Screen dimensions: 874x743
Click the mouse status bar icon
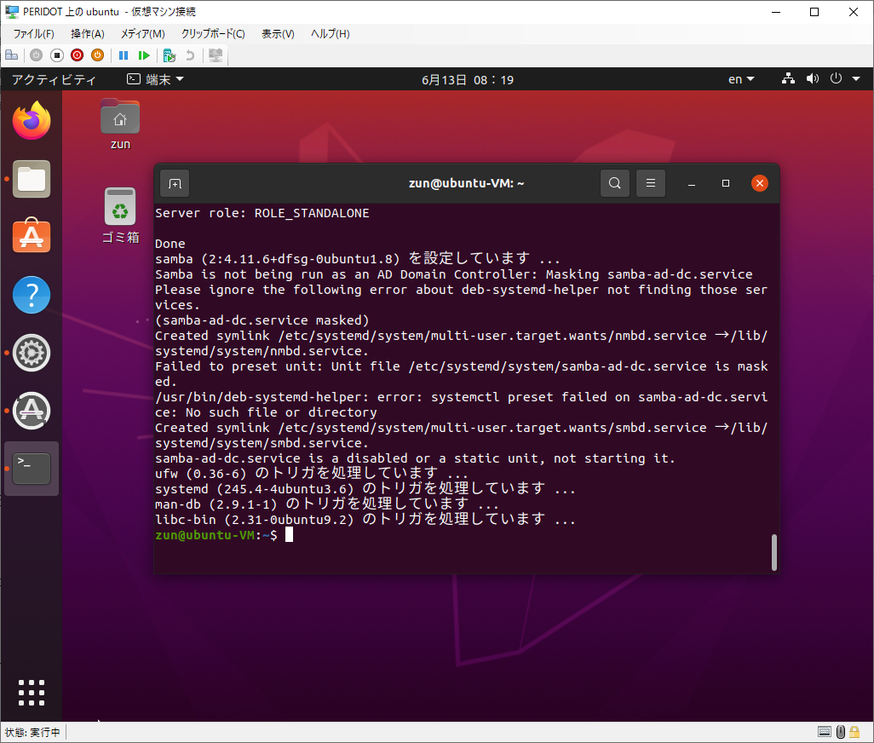841,732
